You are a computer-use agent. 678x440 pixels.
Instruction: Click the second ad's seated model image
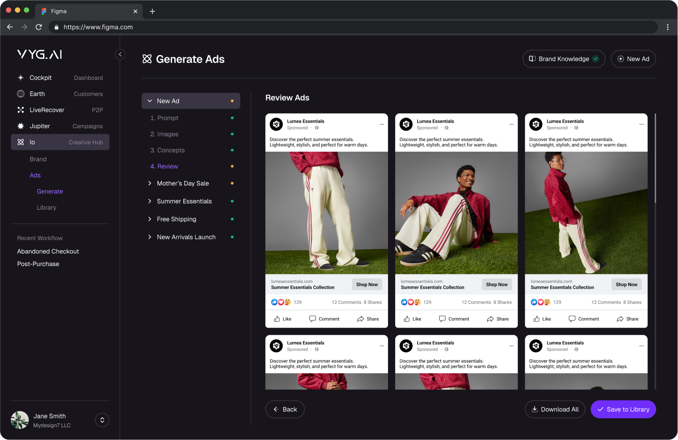(456, 213)
